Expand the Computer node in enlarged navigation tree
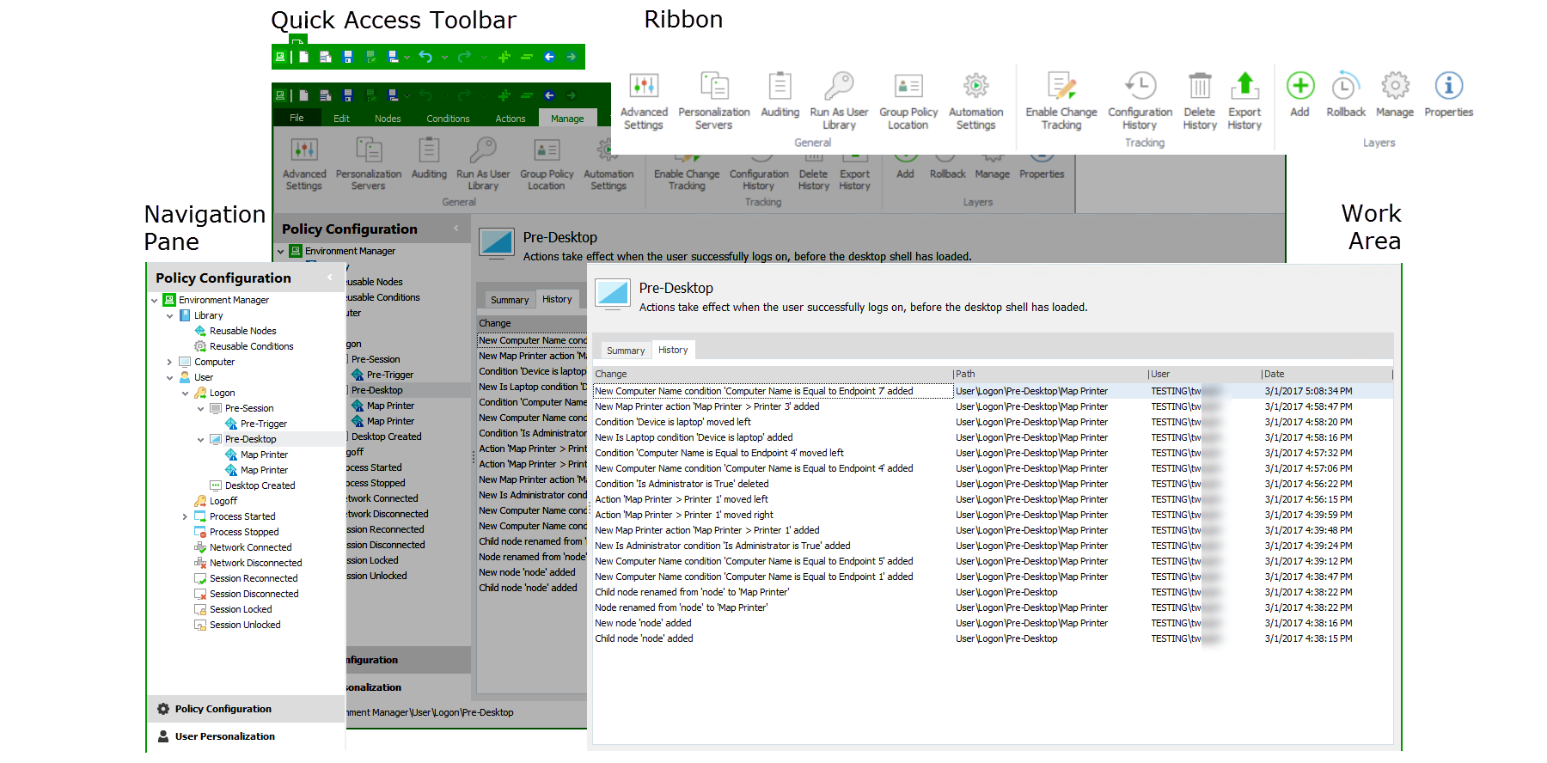 170,363
